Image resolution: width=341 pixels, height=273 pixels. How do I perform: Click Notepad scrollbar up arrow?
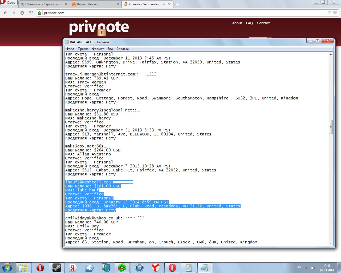point(331,54)
